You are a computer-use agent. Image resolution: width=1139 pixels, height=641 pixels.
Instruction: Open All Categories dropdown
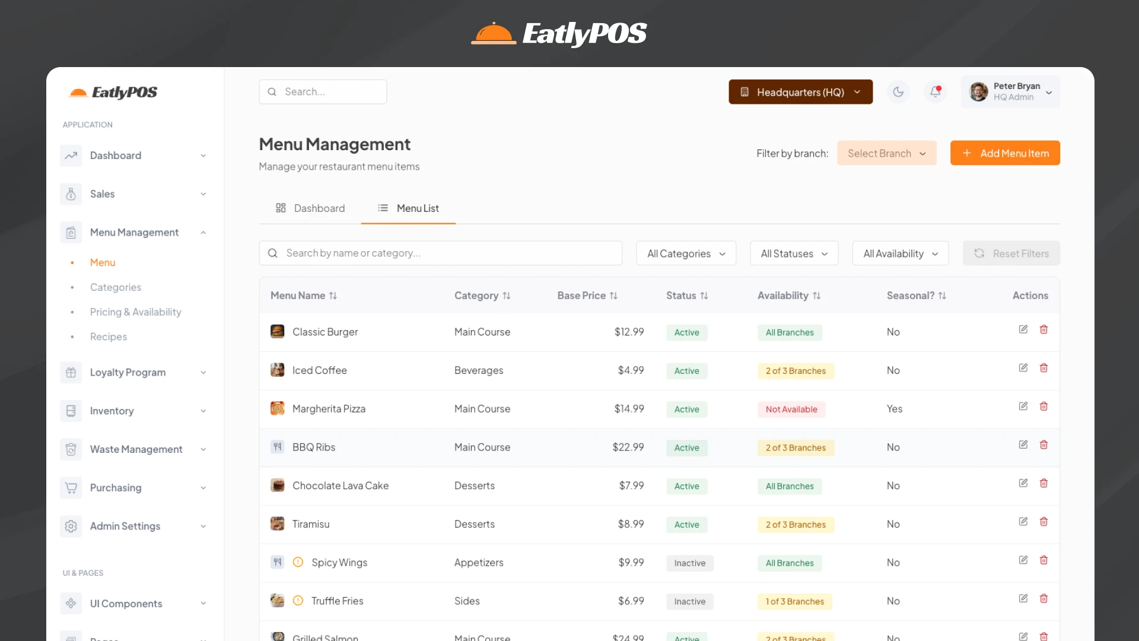[x=686, y=253]
